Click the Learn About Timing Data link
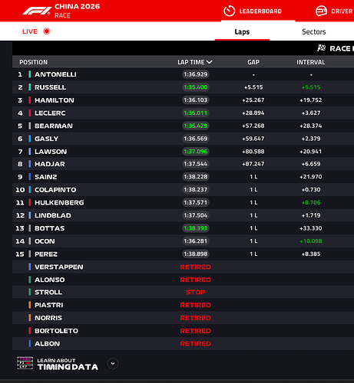 68,364
